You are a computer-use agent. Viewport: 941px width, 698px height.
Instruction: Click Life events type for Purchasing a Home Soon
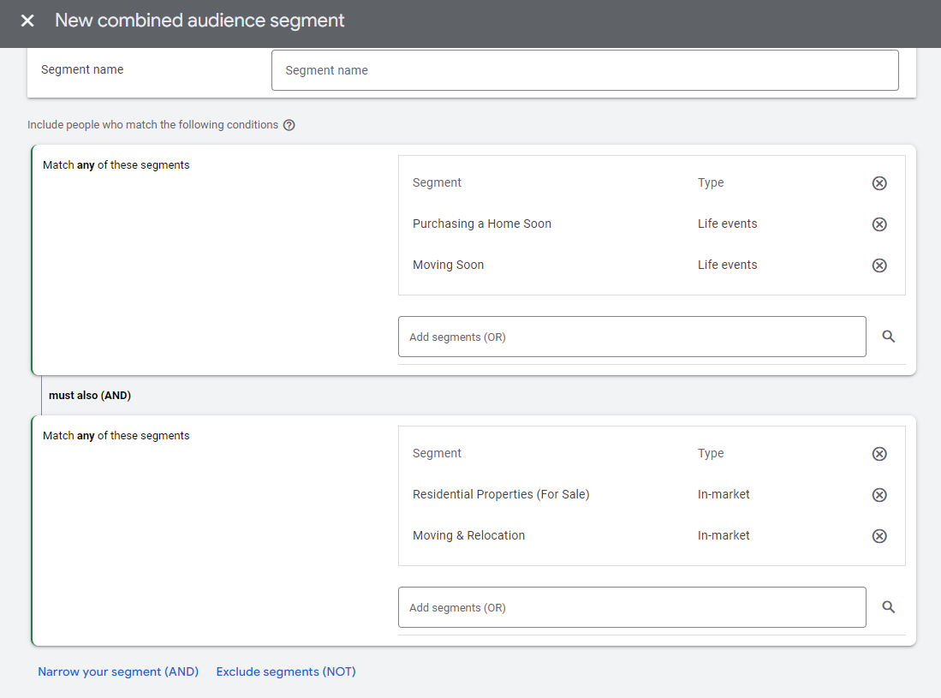pyautogui.click(x=727, y=224)
